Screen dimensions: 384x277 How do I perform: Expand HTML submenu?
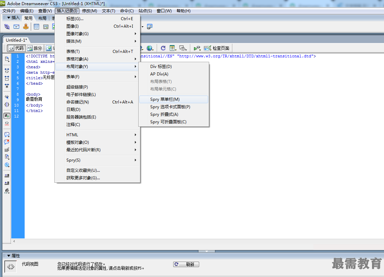click(98, 135)
